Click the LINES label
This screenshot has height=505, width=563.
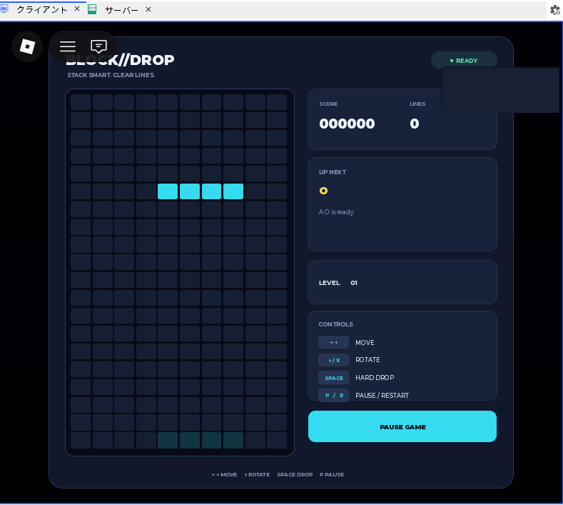point(417,104)
